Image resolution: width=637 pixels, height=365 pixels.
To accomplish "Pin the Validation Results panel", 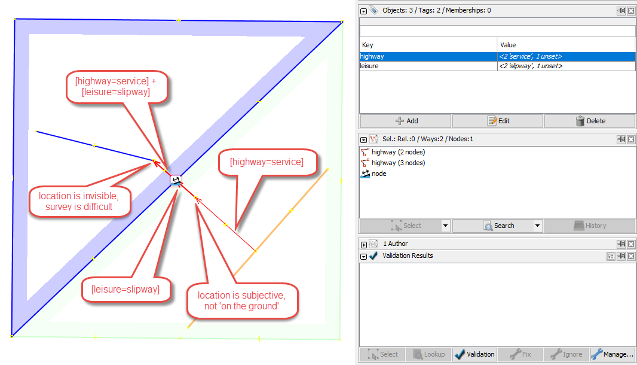I will [621, 256].
